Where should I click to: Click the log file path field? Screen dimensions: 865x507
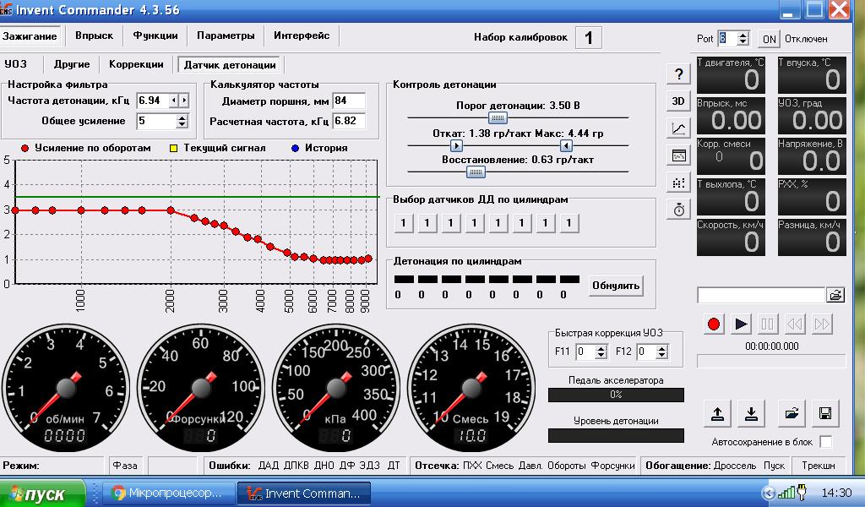(761, 295)
